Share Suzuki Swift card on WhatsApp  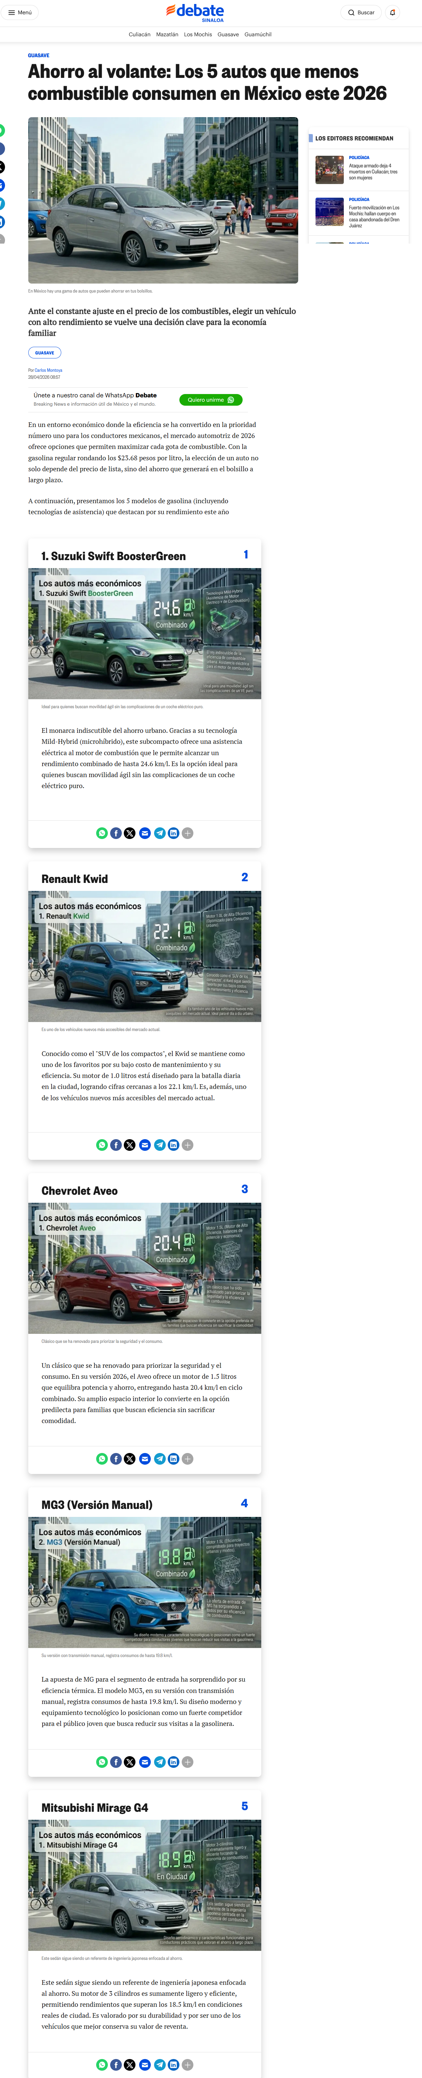tap(102, 833)
